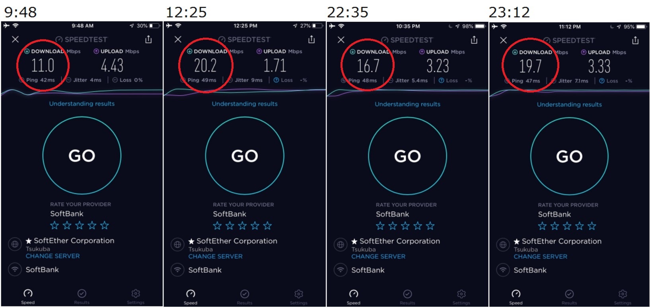Tap download icon in 10:35 PM screen
The image size is (650, 308).
(352, 52)
